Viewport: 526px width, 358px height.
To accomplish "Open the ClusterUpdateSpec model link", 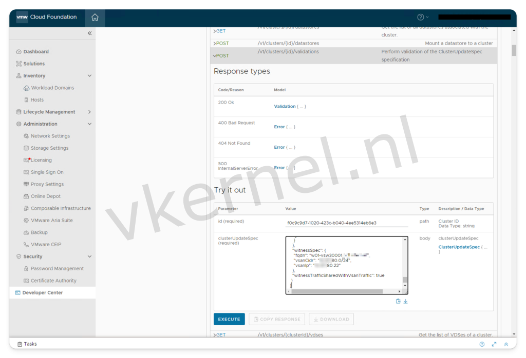I will (x=459, y=247).
